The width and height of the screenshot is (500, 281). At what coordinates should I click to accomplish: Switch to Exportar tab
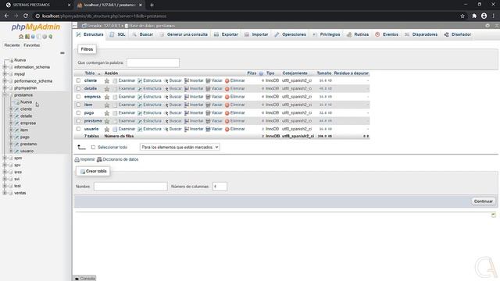[226, 34]
